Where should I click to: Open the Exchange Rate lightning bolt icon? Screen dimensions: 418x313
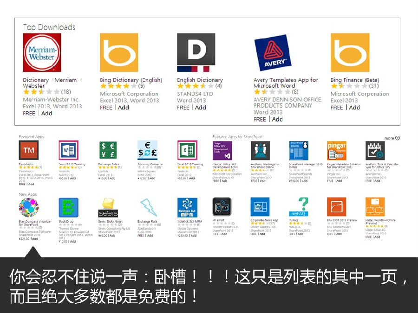click(148, 207)
